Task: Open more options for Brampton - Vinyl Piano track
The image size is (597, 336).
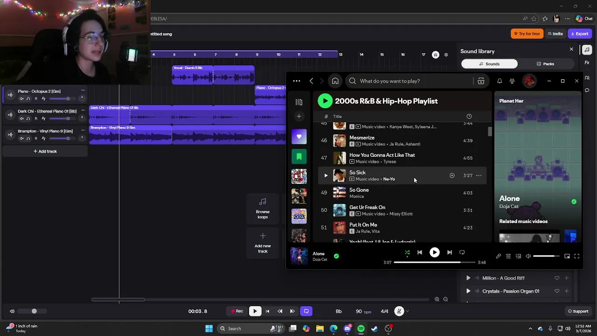Action: (83, 131)
